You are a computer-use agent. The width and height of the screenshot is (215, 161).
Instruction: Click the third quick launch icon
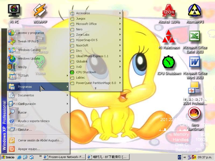pos(31,157)
